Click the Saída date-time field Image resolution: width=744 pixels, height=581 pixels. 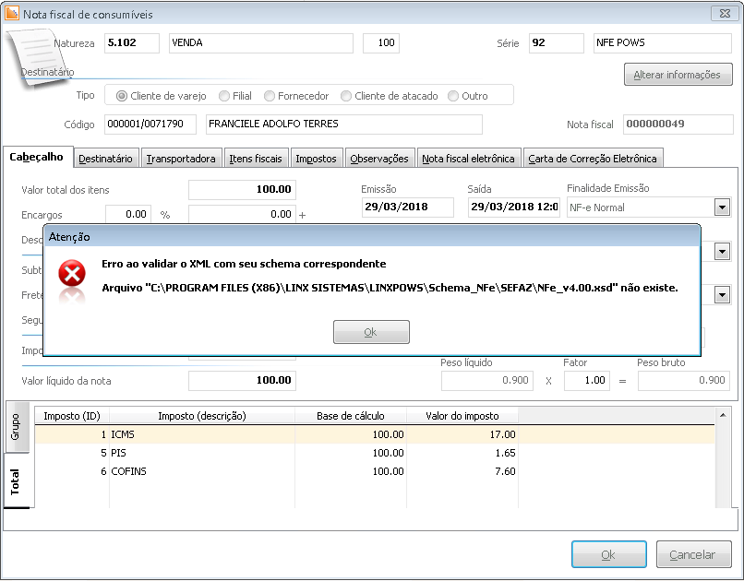pyautogui.click(x=514, y=207)
